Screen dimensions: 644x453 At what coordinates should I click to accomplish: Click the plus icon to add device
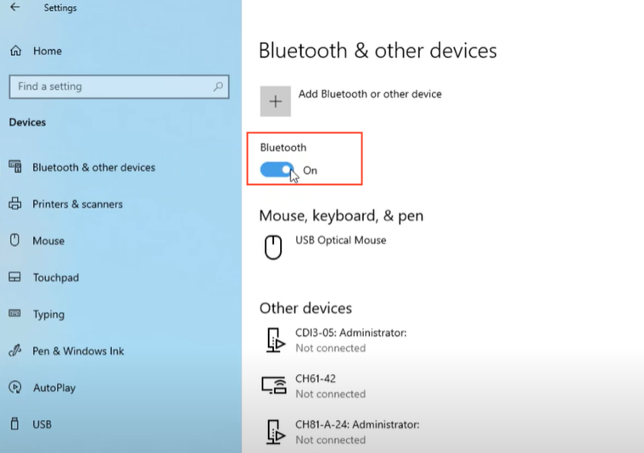coord(275,102)
